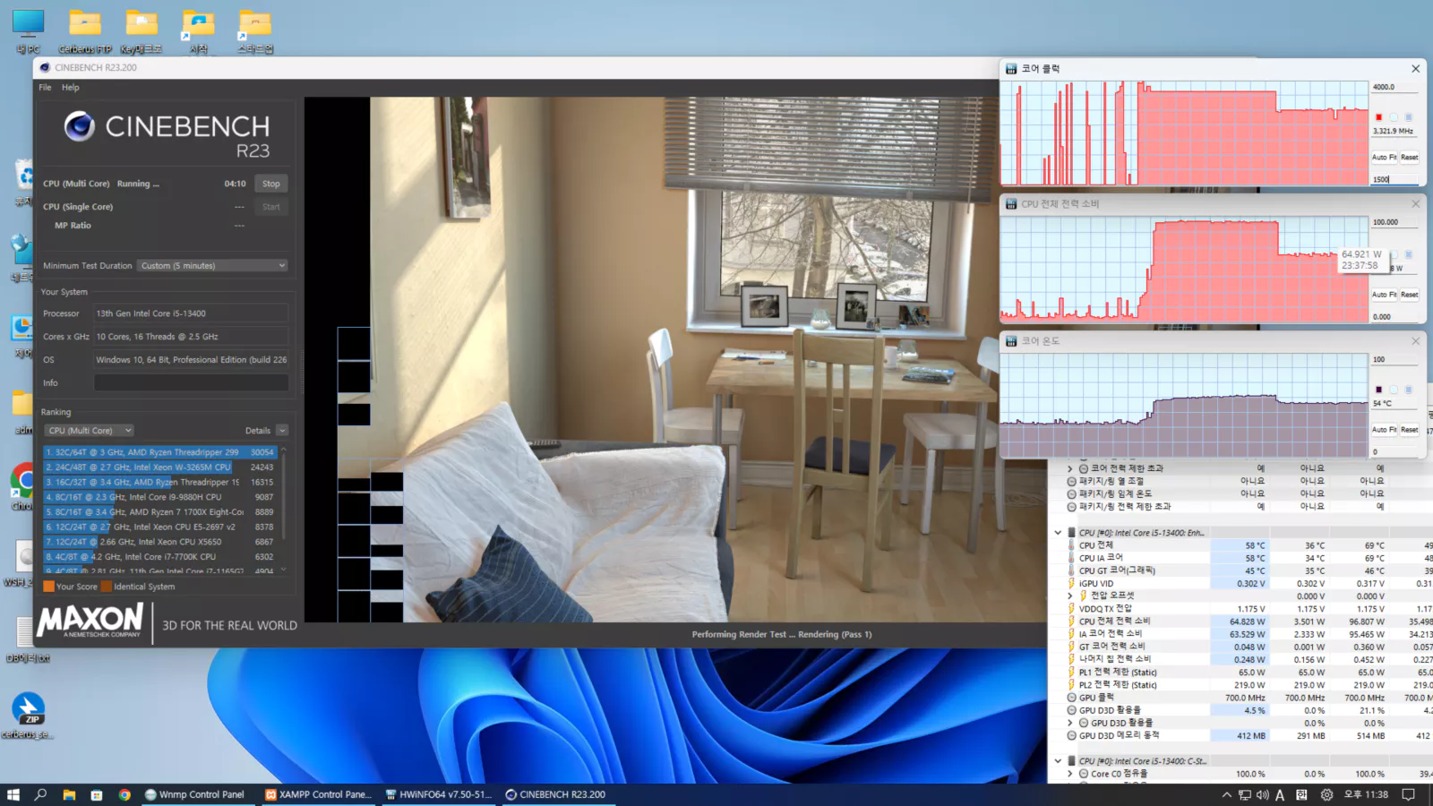Switch to XAMPP Control Panel taskbar item
1433x806 pixels.
click(x=318, y=794)
